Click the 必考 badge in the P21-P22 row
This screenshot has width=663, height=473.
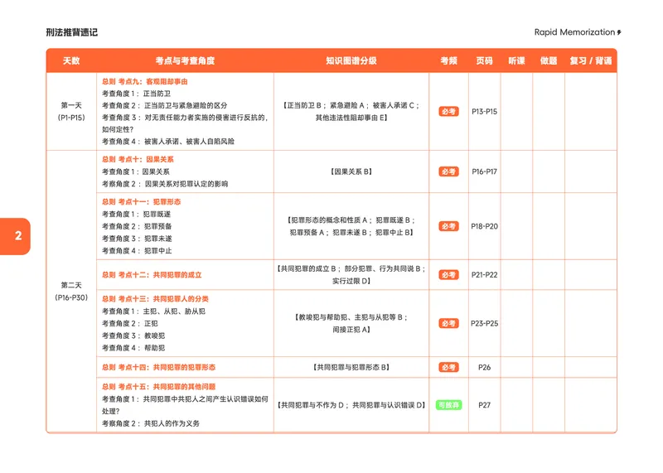coord(448,275)
